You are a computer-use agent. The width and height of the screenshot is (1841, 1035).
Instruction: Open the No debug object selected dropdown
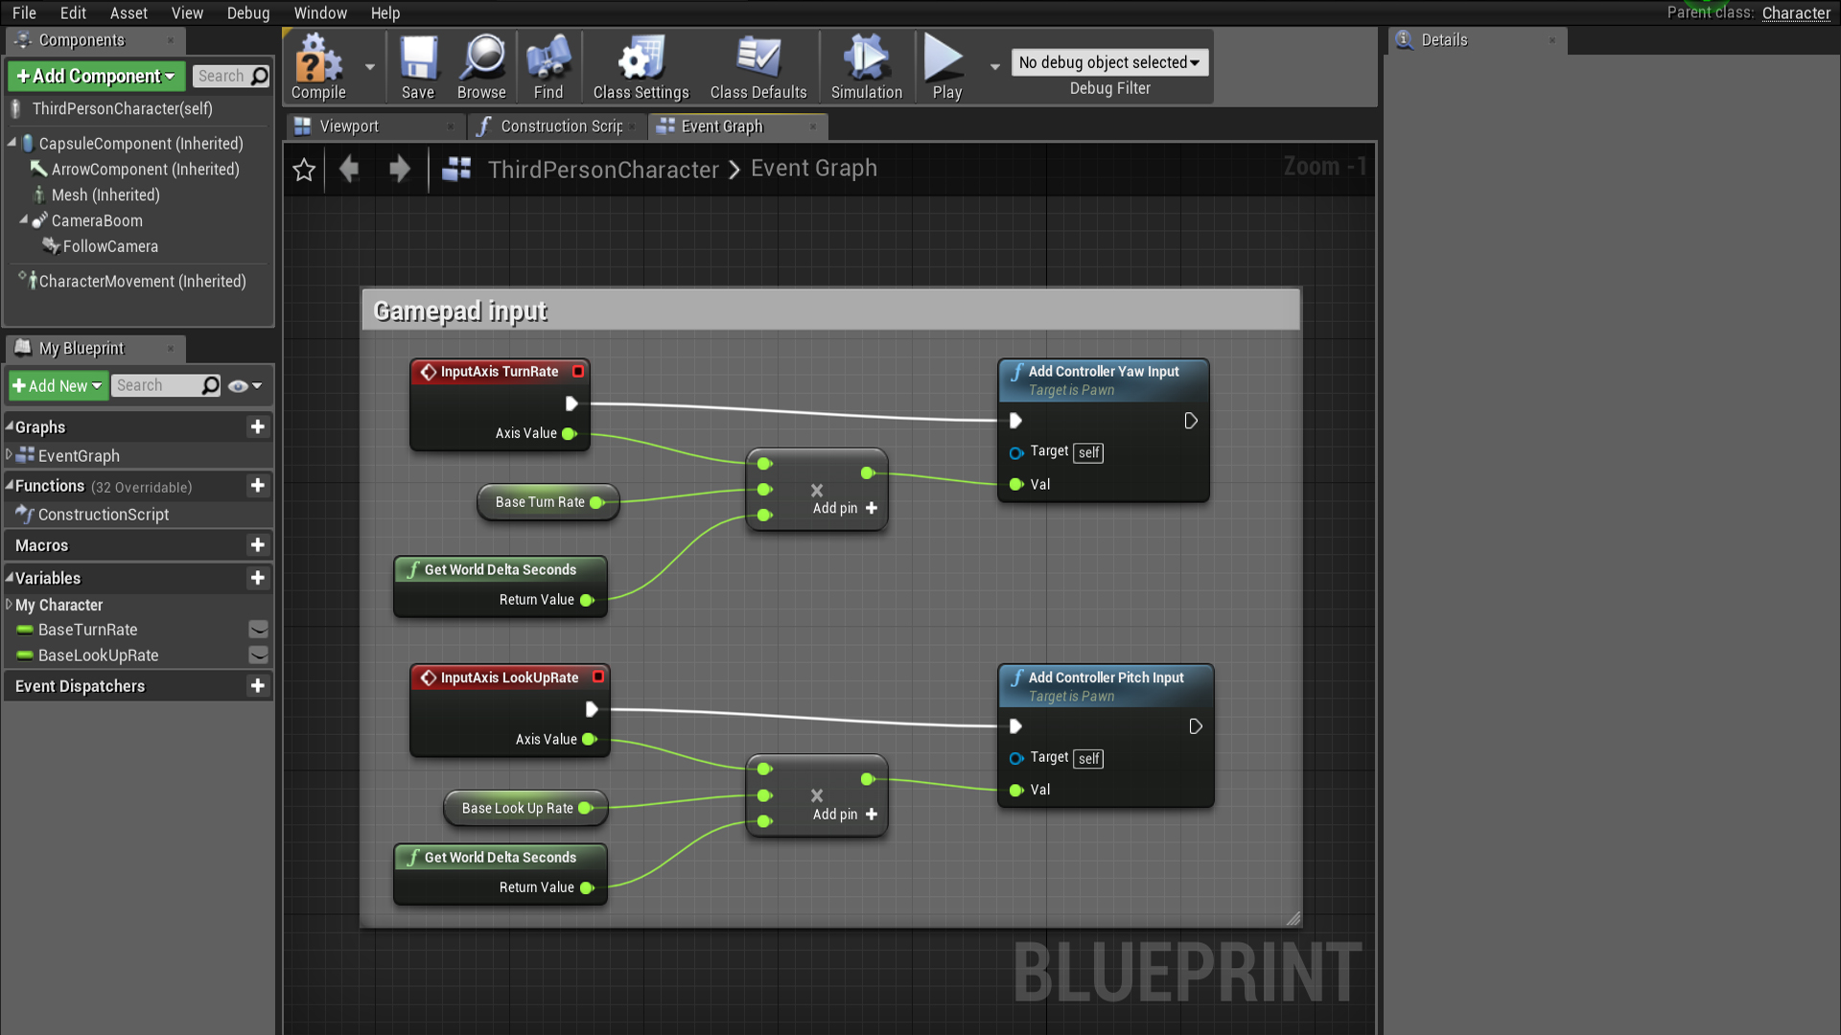1108,61
